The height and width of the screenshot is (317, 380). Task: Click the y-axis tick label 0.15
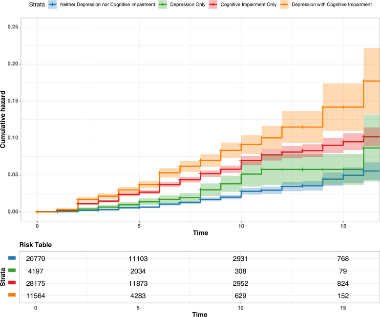tap(13, 101)
